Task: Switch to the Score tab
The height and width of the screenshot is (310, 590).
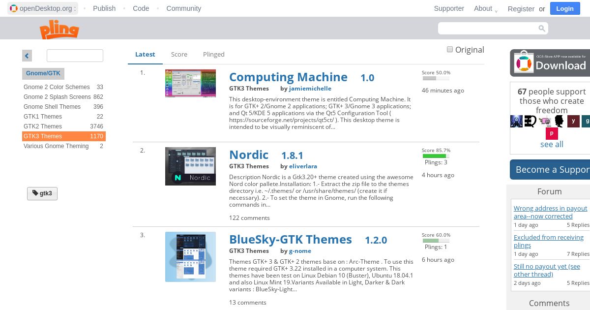Action: click(179, 55)
